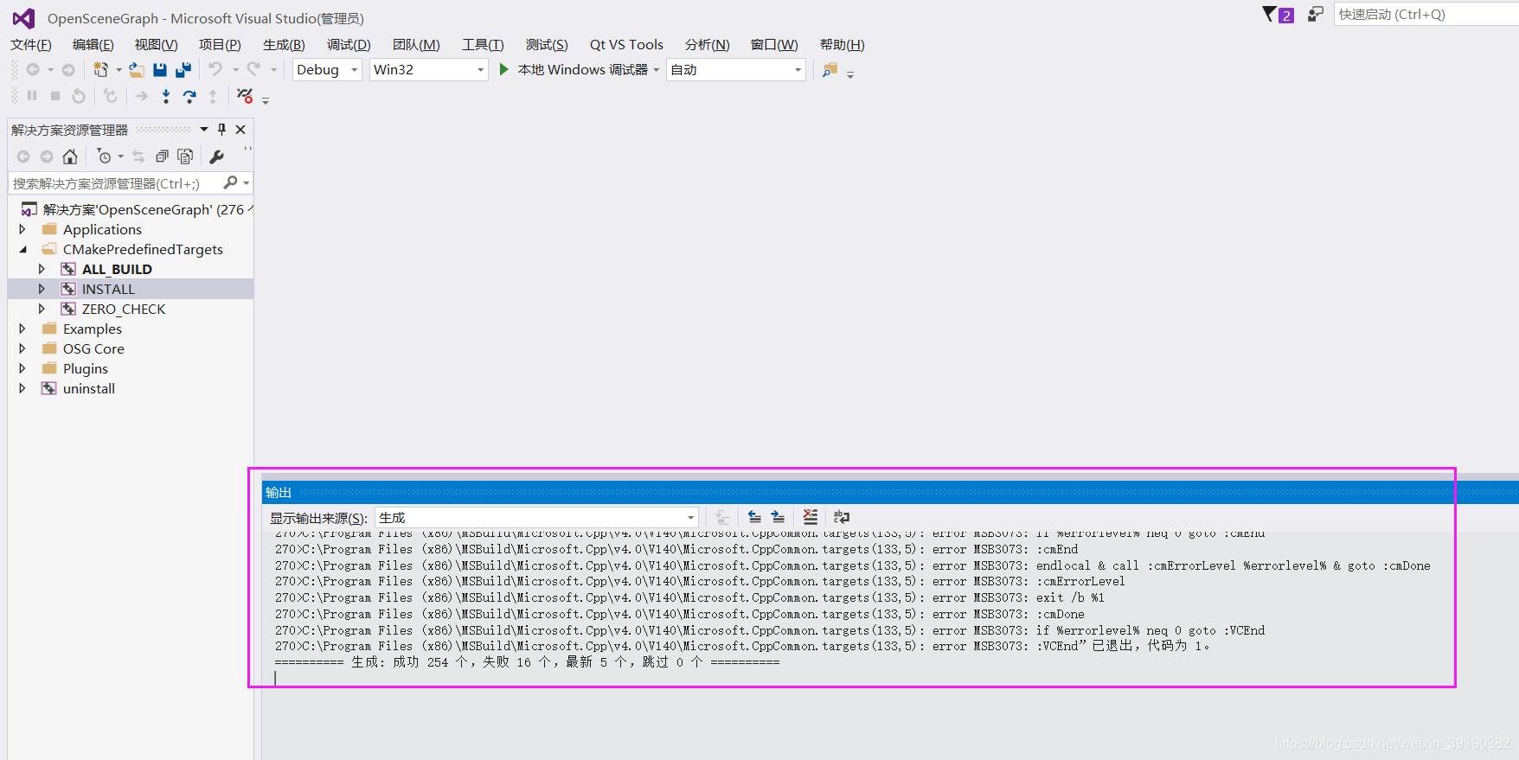
Task: Clear all Output window text
Action: 810,517
